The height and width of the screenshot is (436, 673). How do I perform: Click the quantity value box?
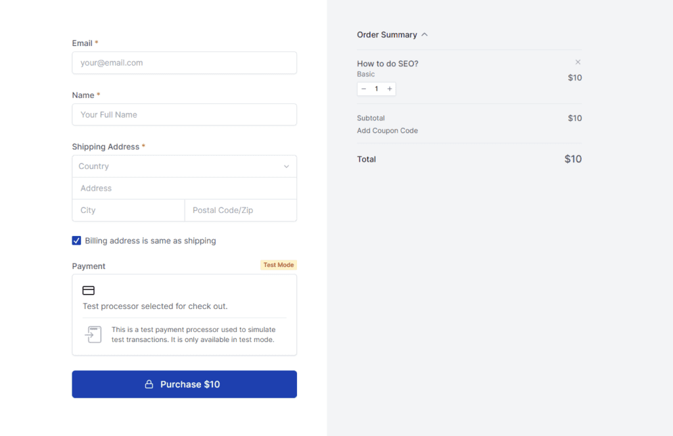click(377, 89)
